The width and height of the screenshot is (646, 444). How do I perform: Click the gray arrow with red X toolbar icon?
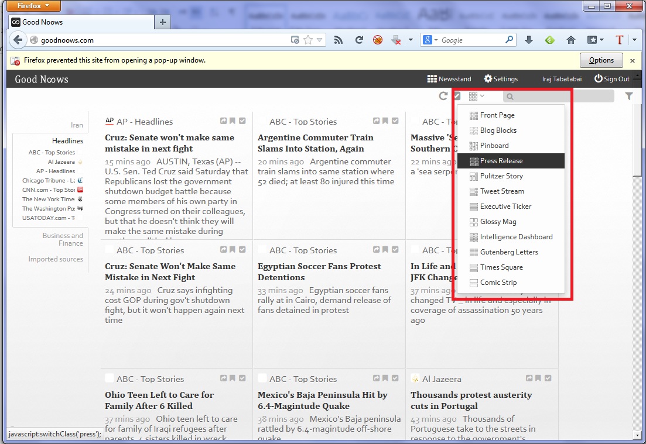(x=396, y=40)
